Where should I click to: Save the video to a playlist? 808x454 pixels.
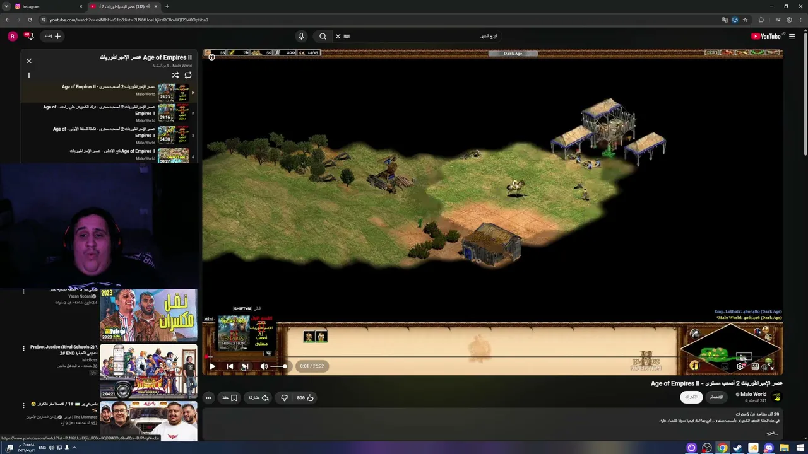tap(230, 398)
